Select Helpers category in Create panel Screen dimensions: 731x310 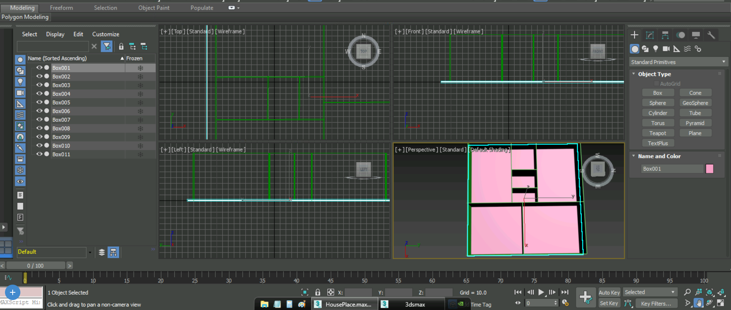(x=676, y=49)
